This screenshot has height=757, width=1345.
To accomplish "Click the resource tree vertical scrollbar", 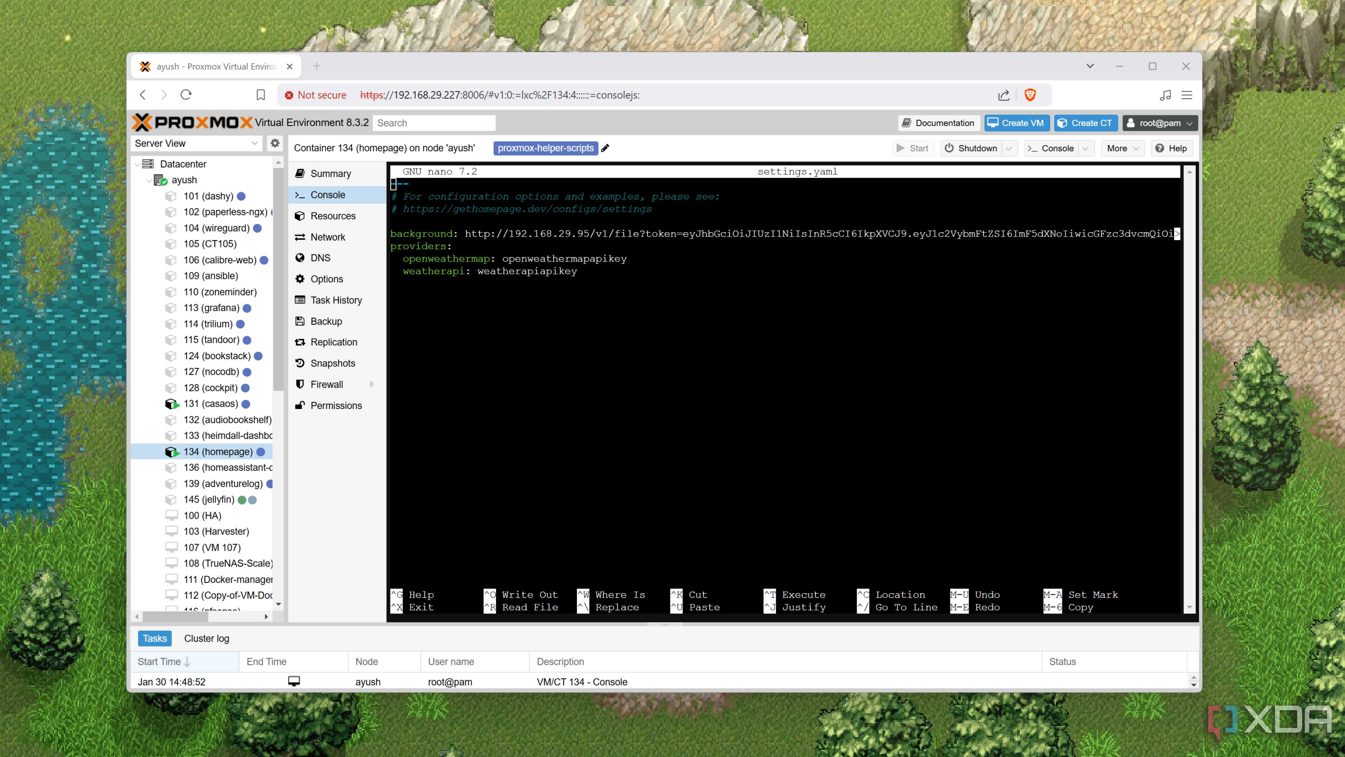I will click(278, 280).
